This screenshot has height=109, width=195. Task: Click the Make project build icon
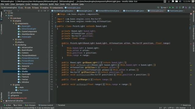(x=158, y=8)
